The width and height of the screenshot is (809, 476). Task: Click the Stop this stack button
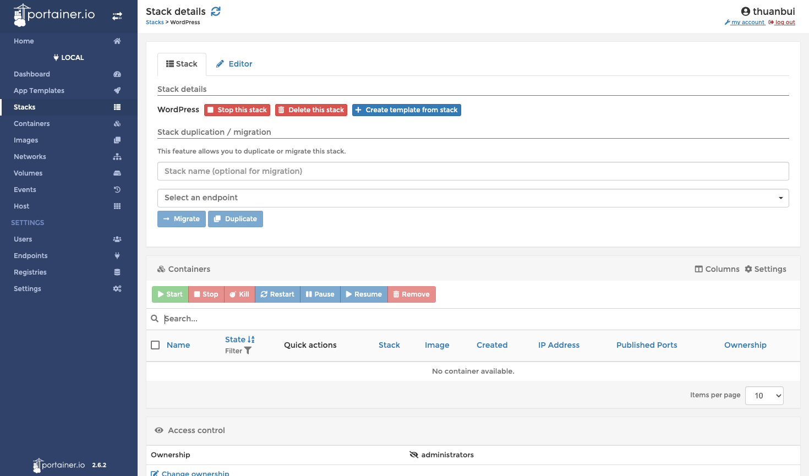click(x=237, y=110)
